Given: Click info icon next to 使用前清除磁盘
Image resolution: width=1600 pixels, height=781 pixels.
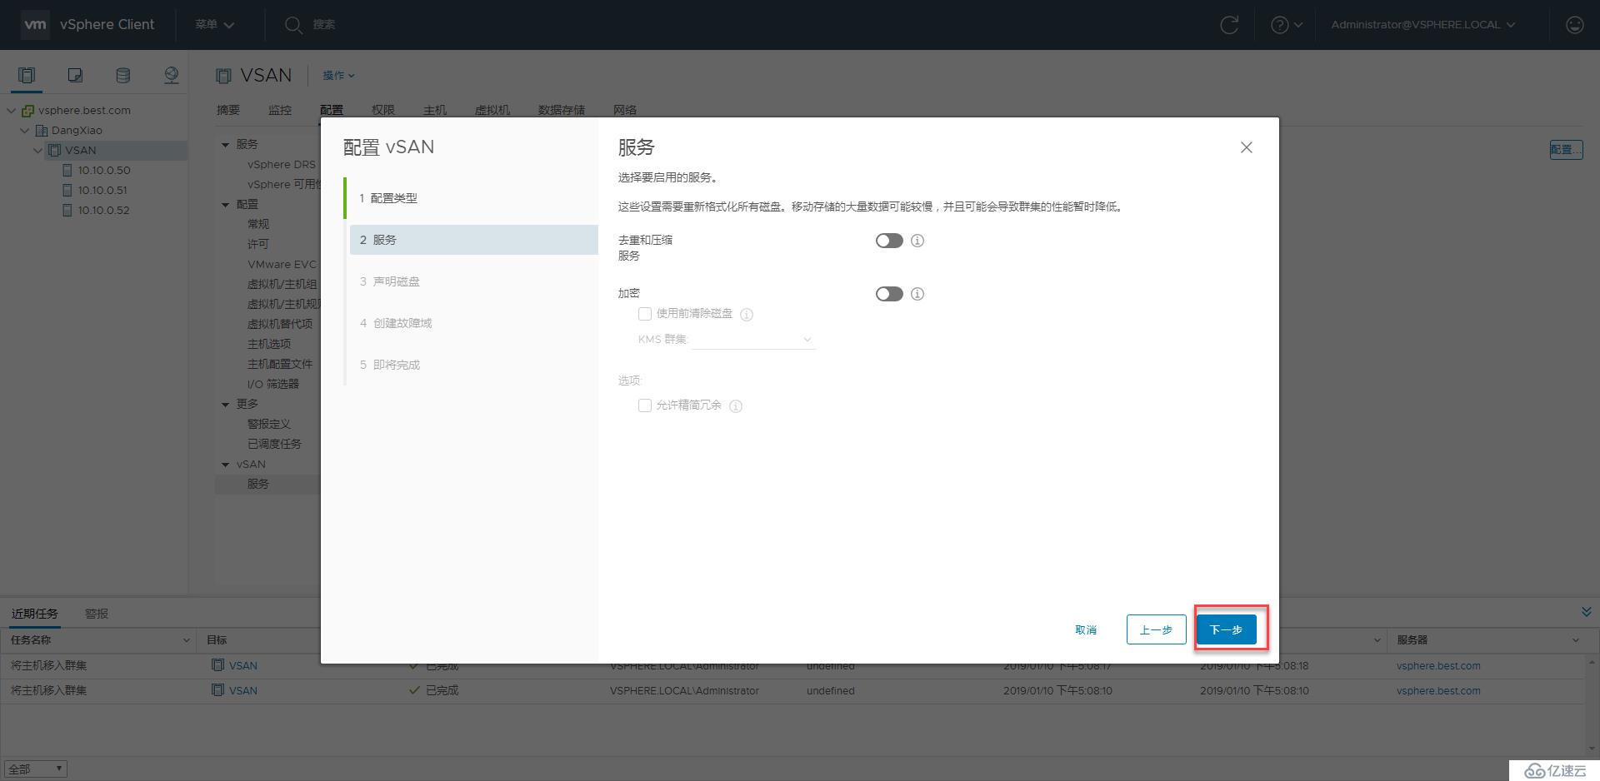Looking at the screenshot, I should [x=747, y=315].
